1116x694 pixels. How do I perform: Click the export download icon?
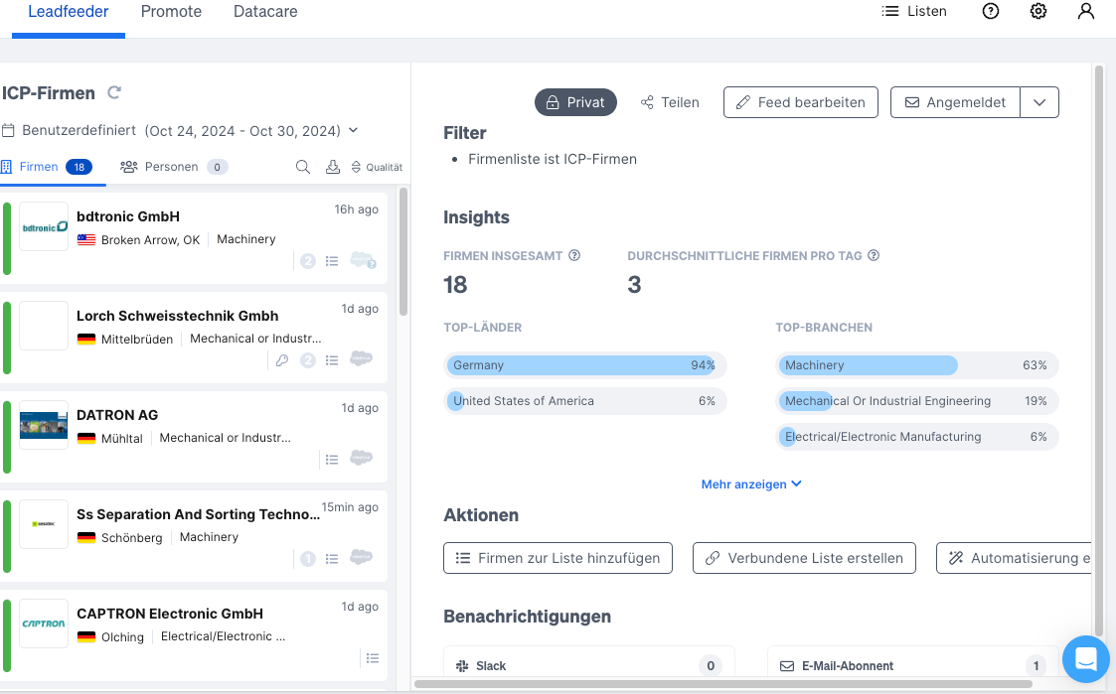pos(332,167)
